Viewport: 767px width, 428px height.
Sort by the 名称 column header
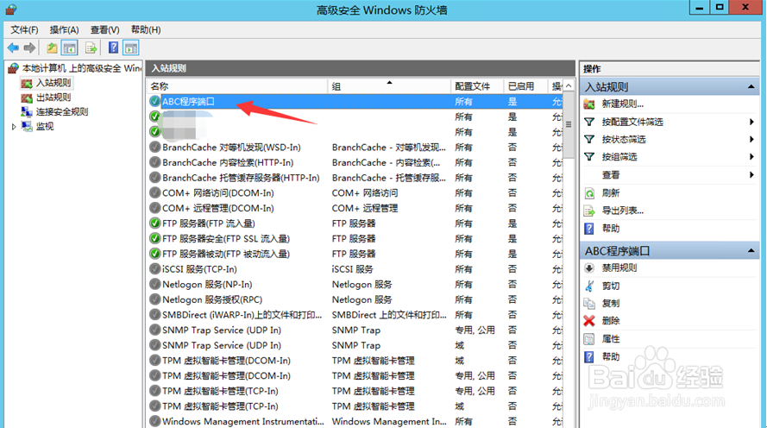(236, 86)
